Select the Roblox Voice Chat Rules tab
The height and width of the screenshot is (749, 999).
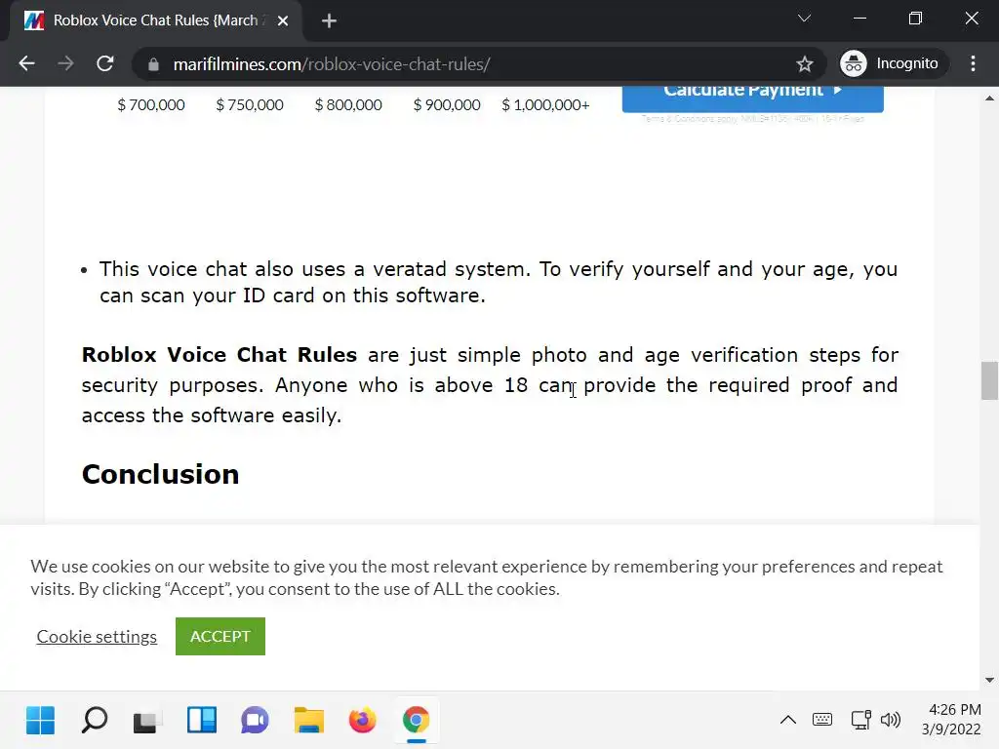pos(156,21)
